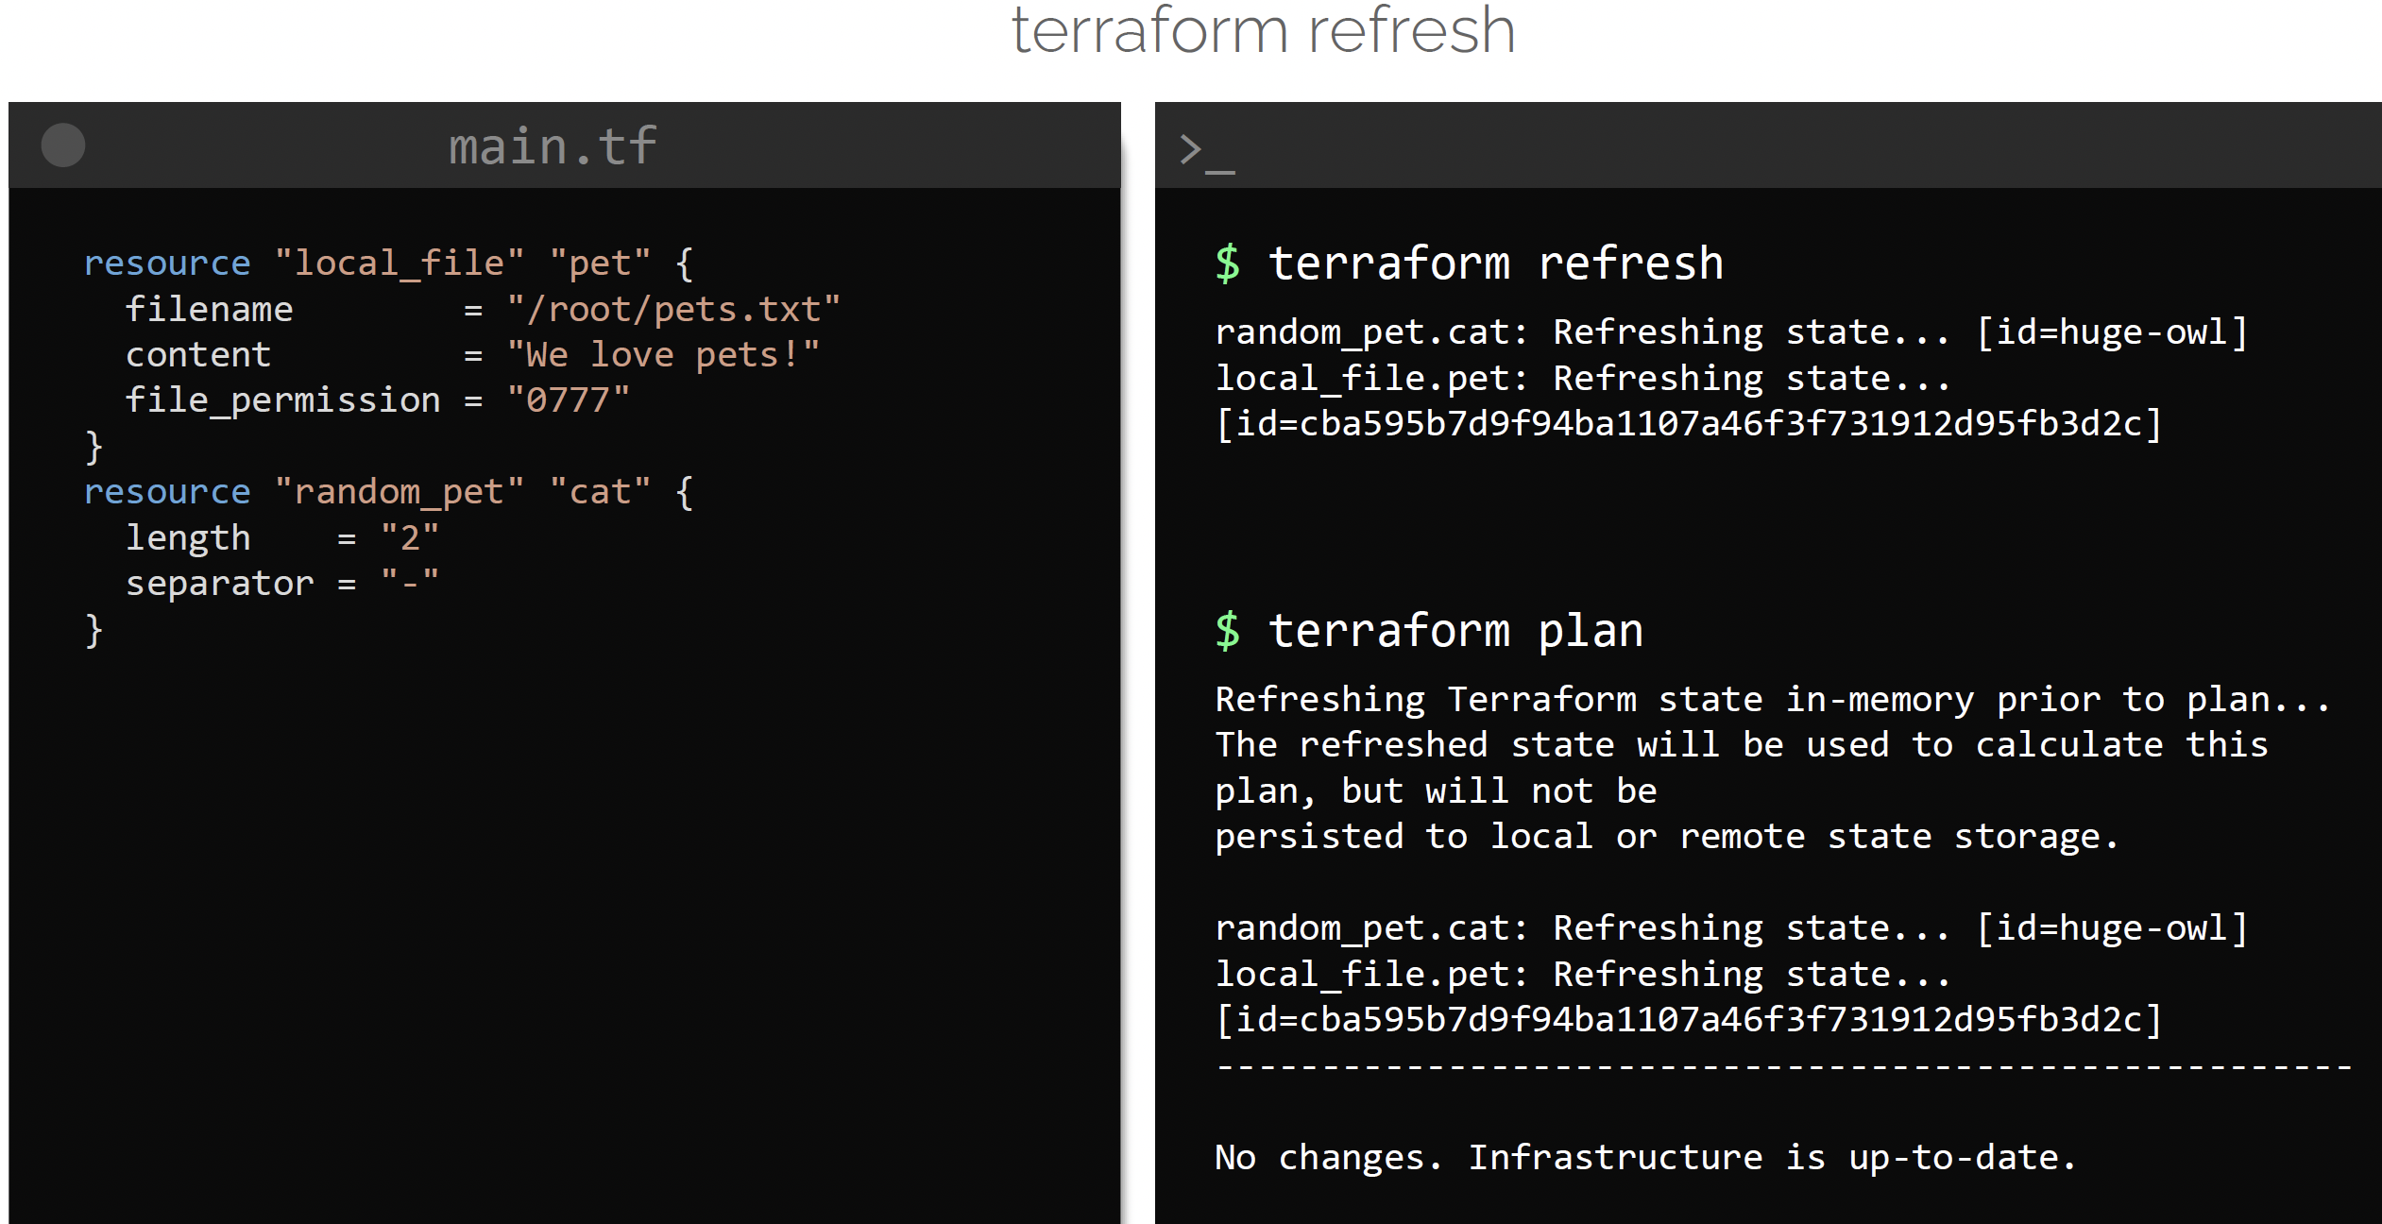Click the dashed separator line in terminal
Image resolution: width=2382 pixels, height=1224 pixels.
(x=1783, y=1066)
